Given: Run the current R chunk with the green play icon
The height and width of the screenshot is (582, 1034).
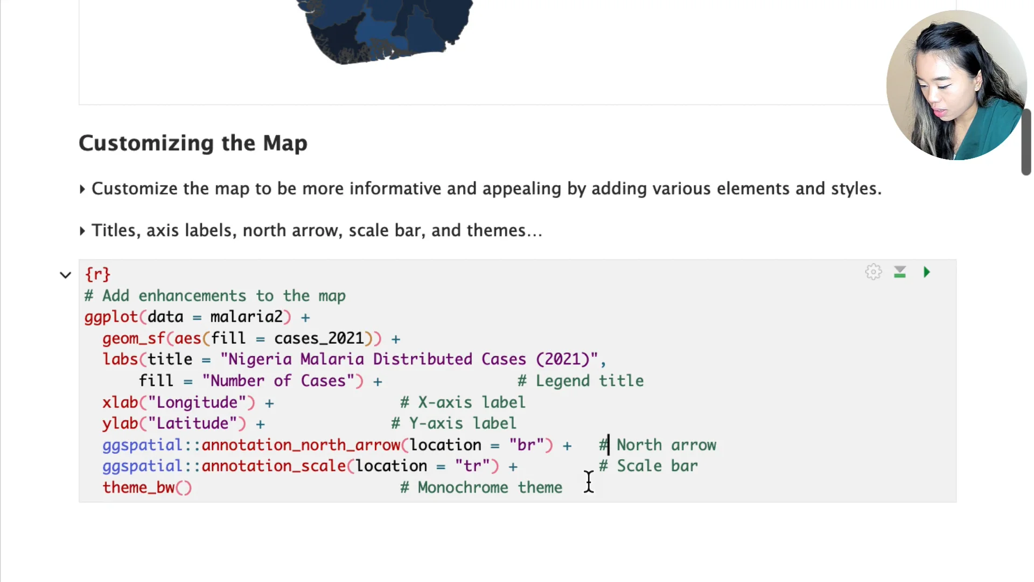Looking at the screenshot, I should click(x=927, y=272).
